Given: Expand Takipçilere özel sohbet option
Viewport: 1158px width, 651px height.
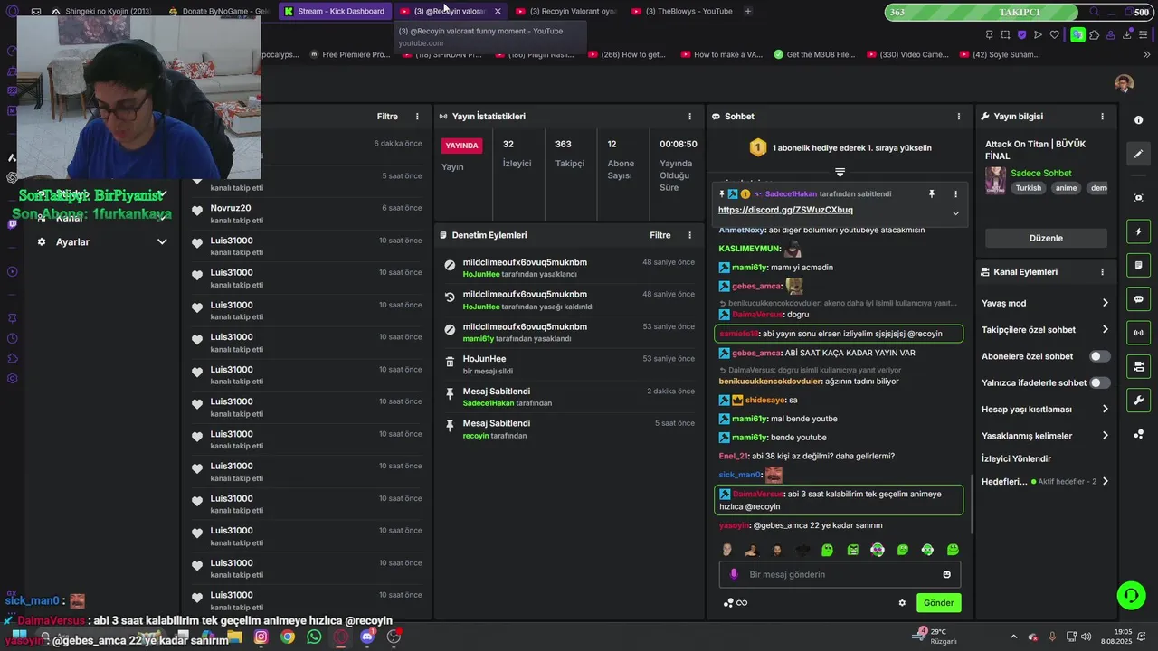Looking at the screenshot, I should pos(1105,330).
